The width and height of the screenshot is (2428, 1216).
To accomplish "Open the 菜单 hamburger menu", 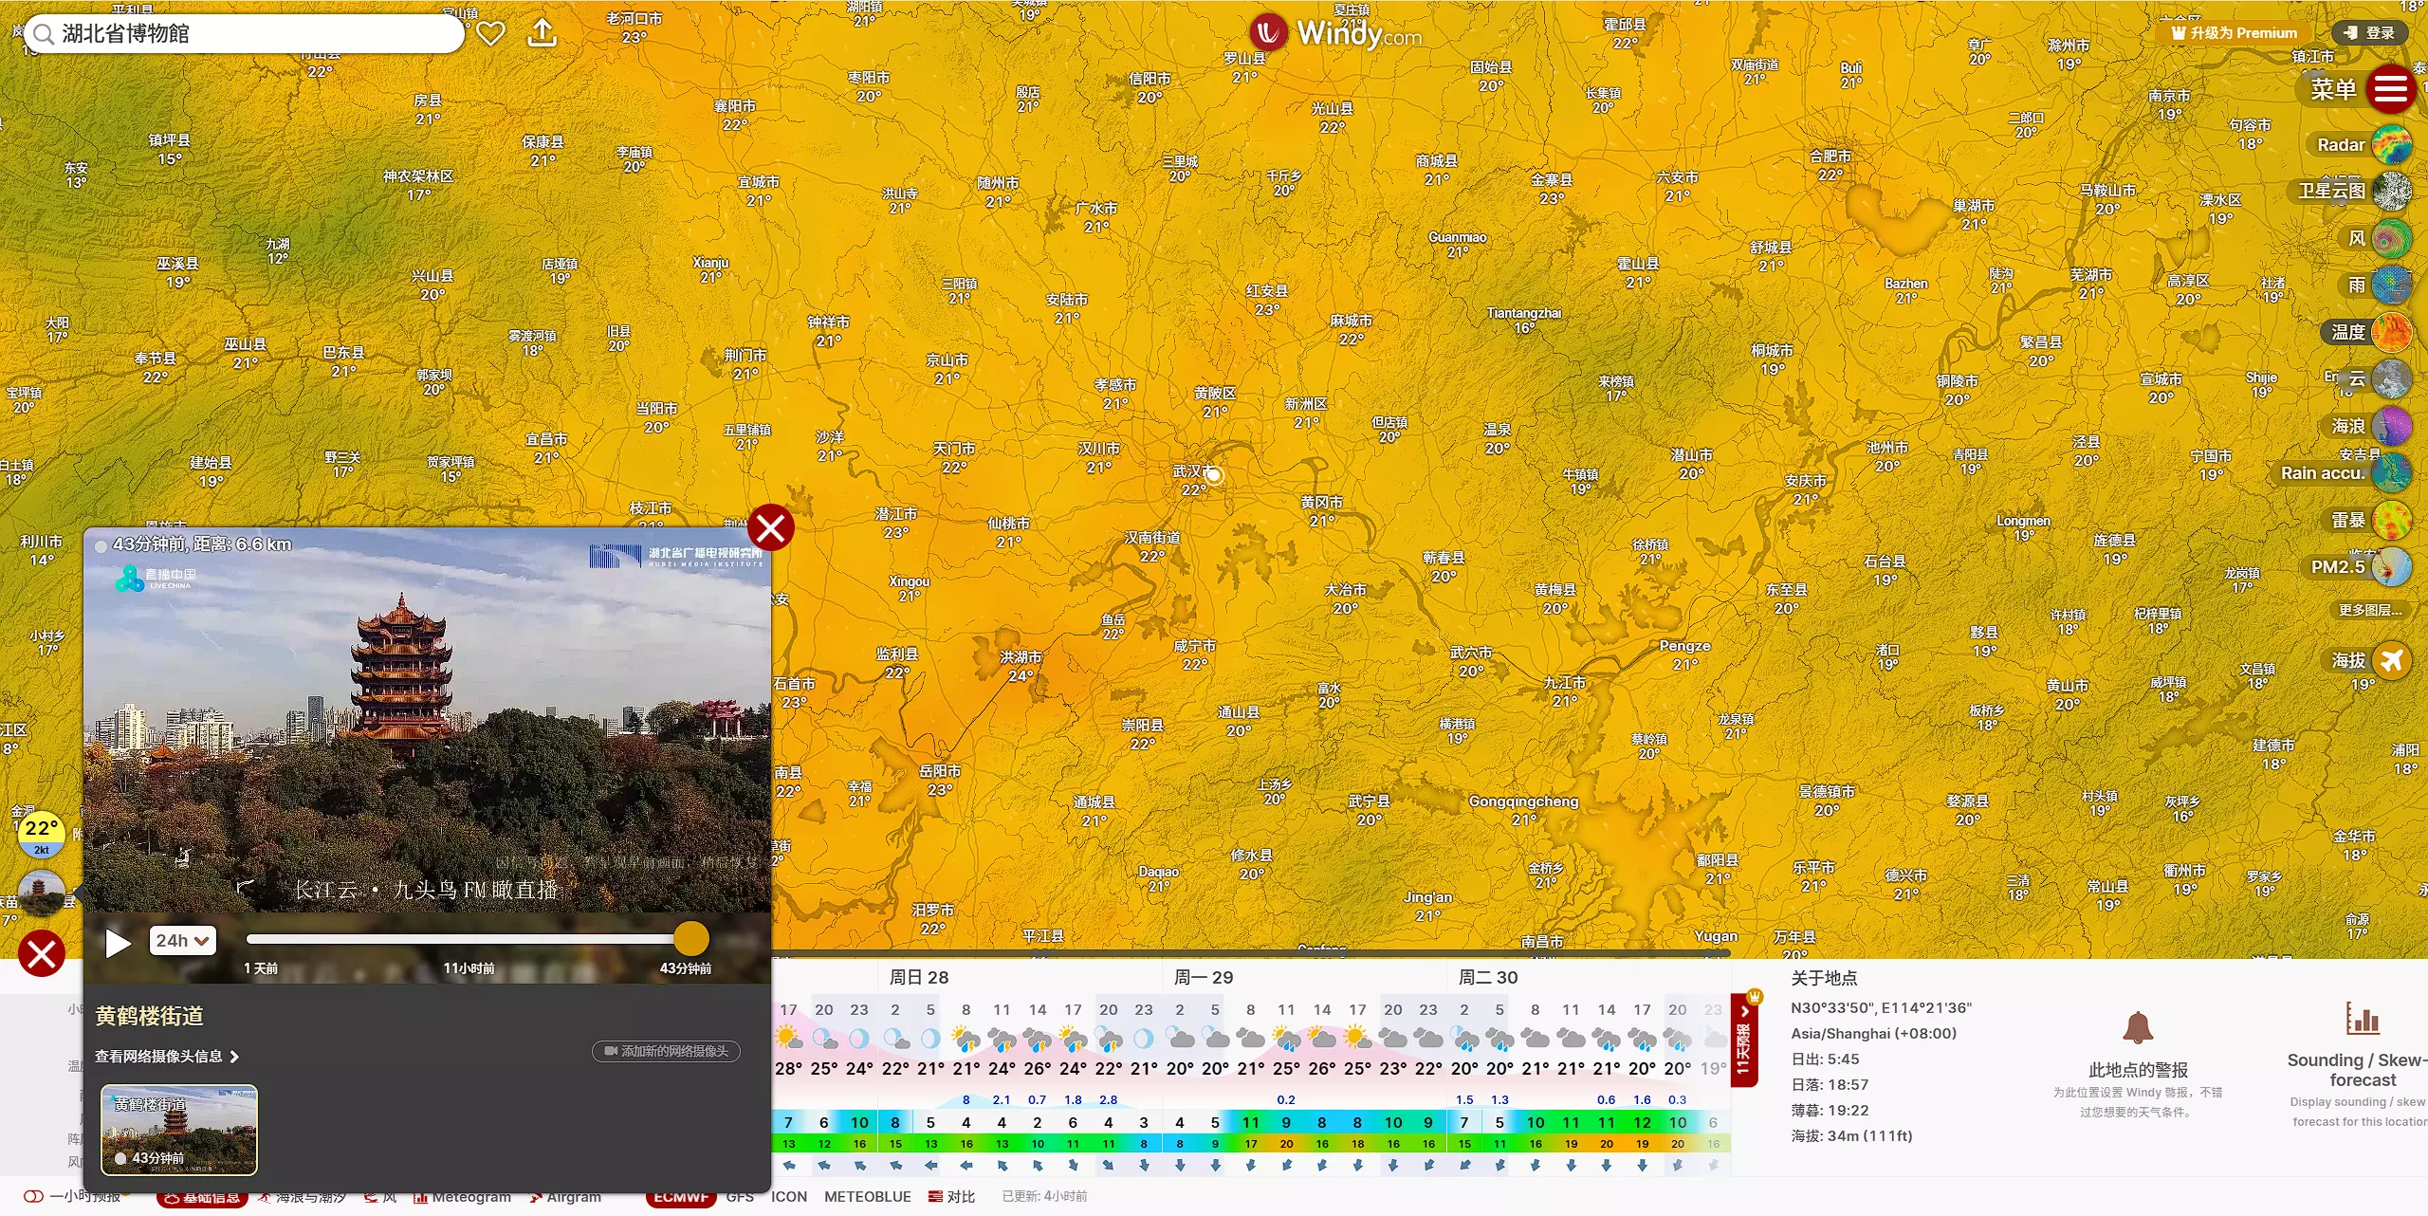I will 2390,90.
